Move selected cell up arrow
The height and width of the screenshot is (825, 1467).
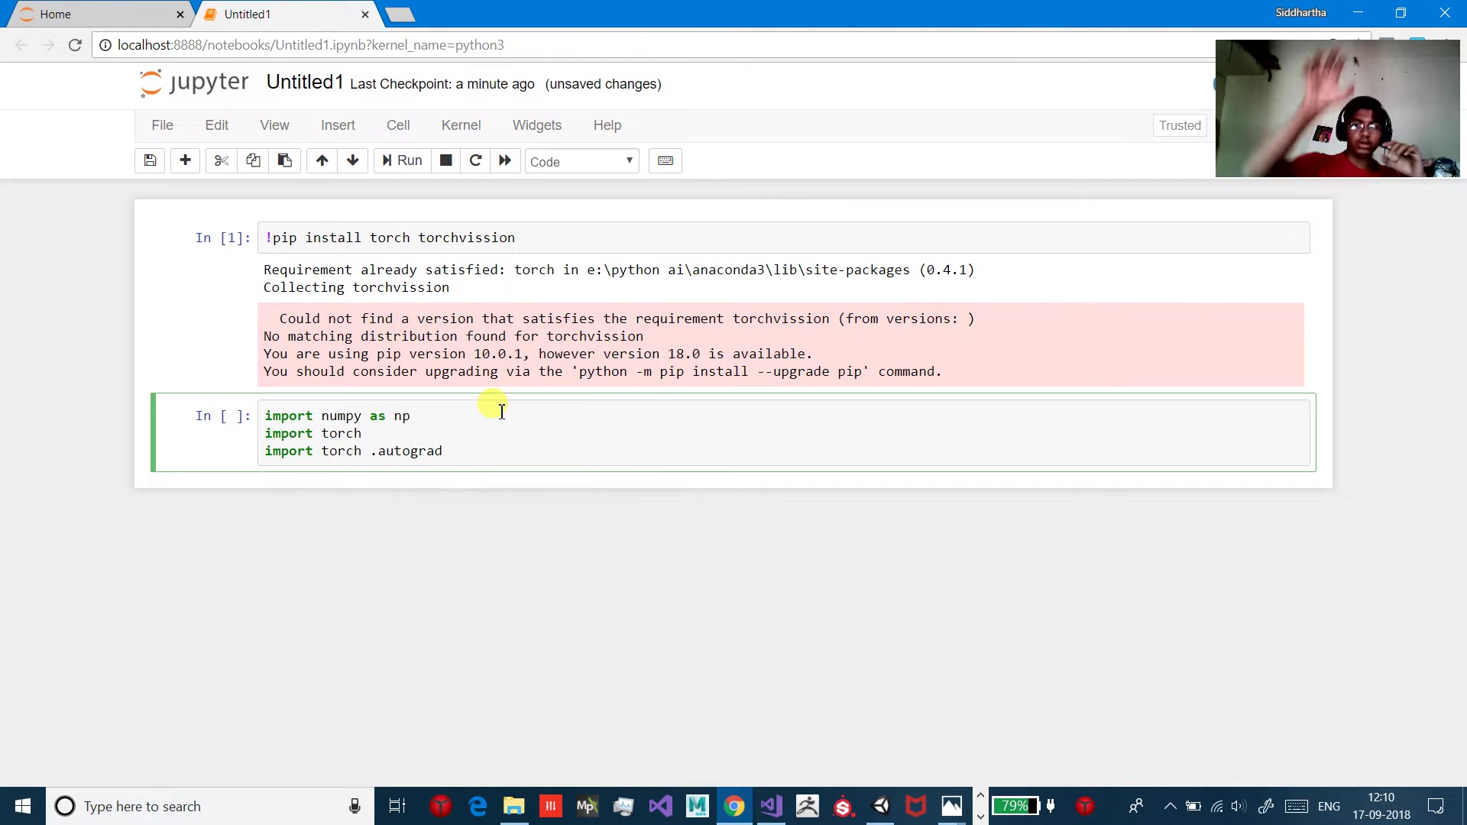[x=322, y=160]
